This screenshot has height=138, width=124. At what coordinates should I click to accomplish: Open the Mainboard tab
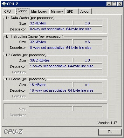point(39,11)
